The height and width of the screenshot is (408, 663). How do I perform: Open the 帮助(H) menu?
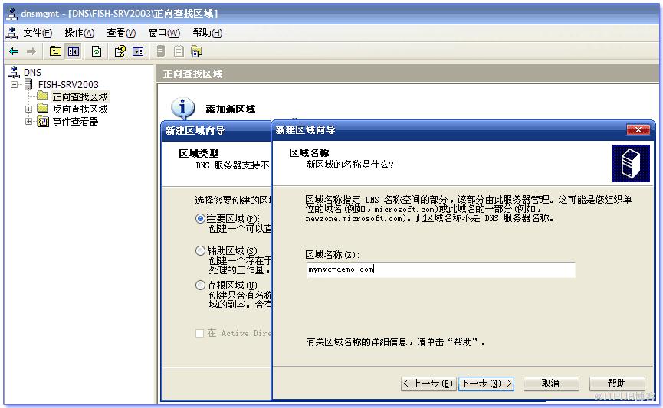pos(208,32)
